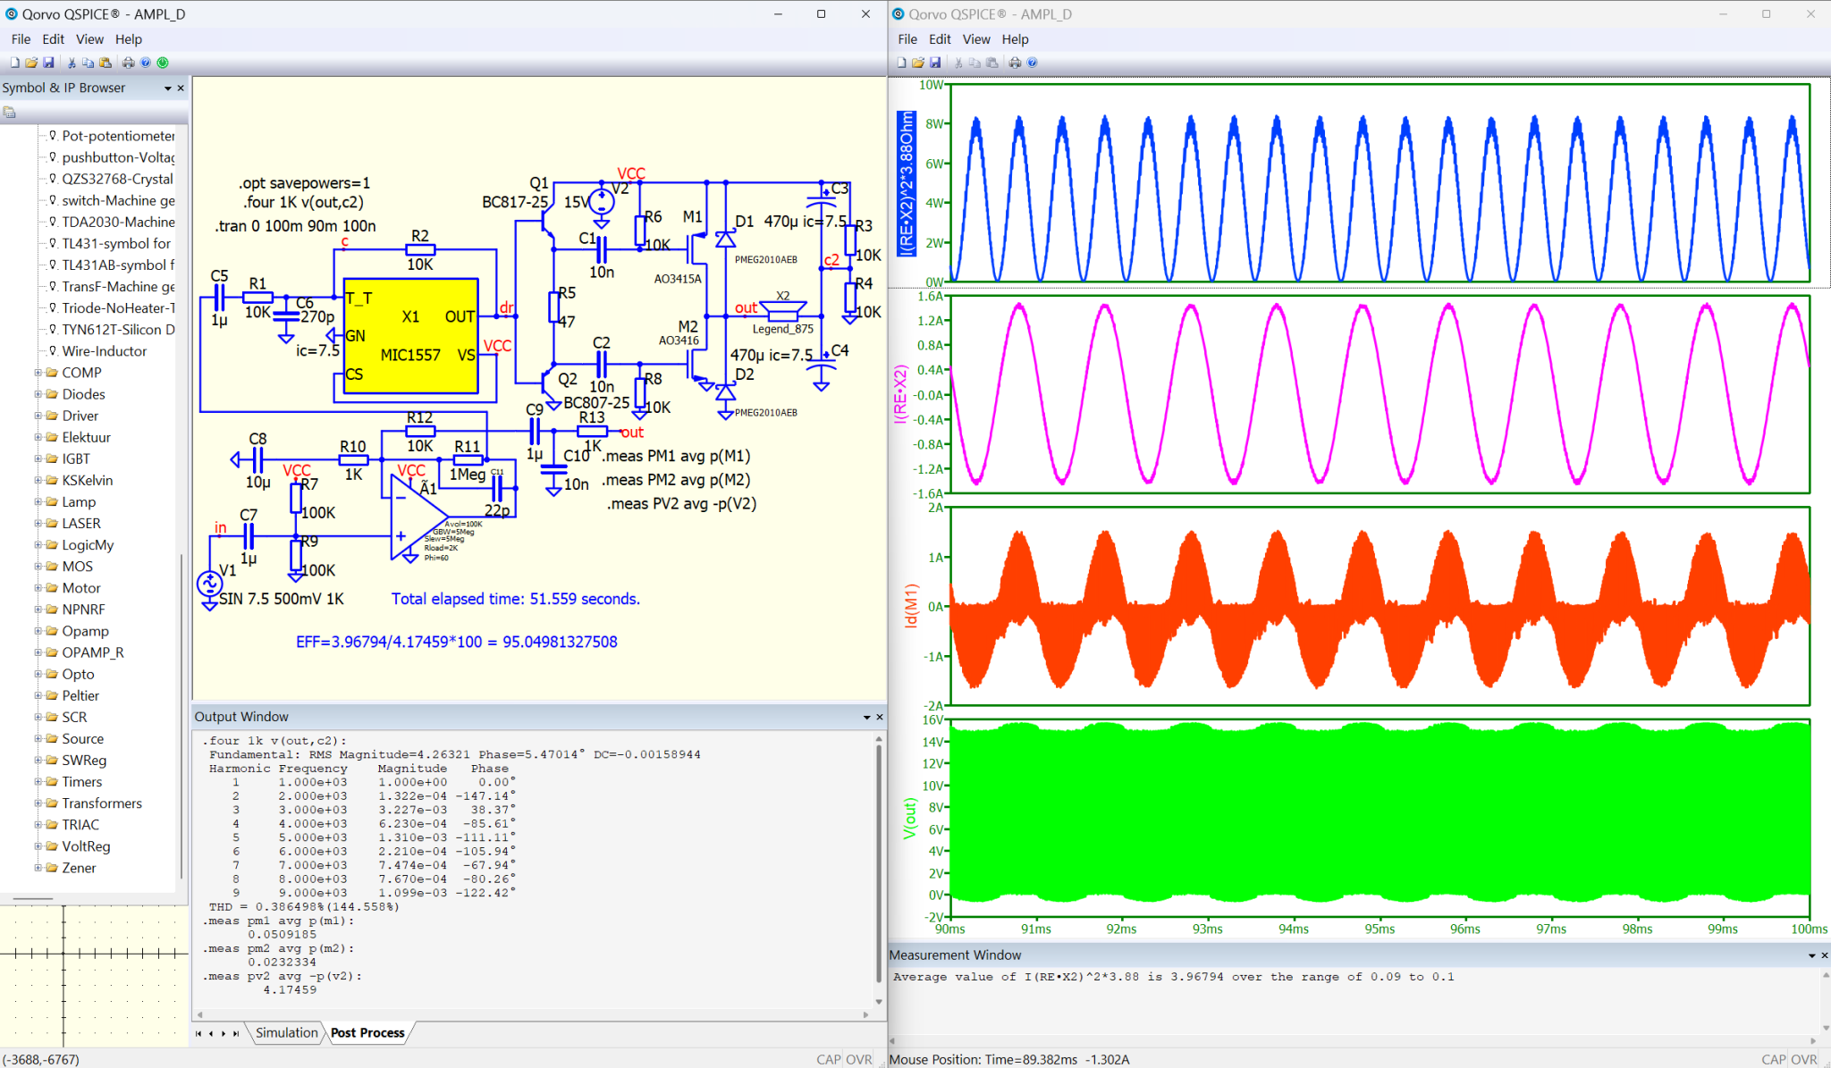This screenshot has height=1068, width=1831.
Task: Open View menu in waveform window
Action: pos(976,39)
